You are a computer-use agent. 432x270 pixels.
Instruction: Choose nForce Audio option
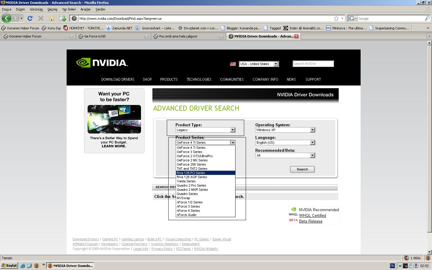[x=205, y=215]
